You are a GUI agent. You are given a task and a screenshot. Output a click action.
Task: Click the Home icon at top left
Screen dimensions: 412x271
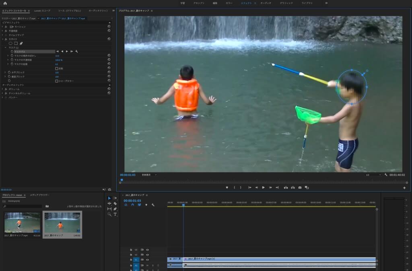[x=5, y=3]
